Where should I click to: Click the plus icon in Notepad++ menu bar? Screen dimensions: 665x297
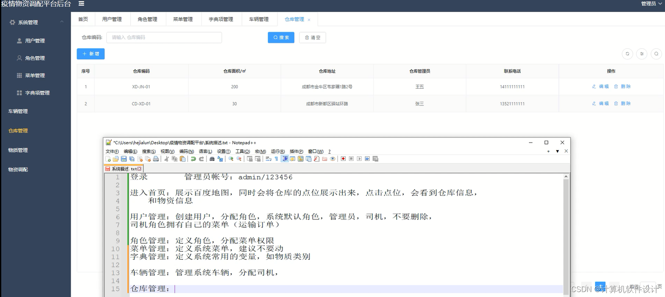click(548, 151)
